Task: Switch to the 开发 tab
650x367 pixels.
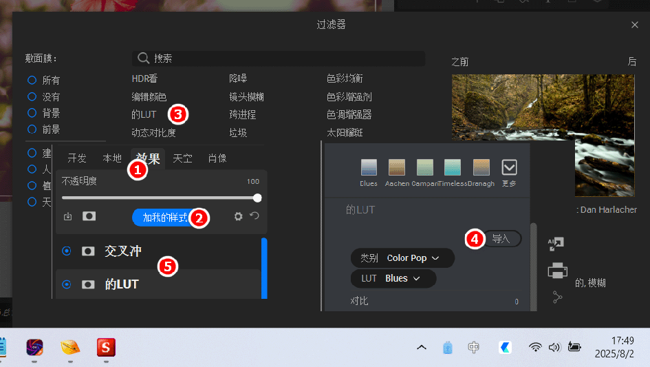Action: point(76,158)
